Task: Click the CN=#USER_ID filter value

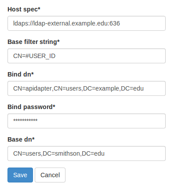Action: click(x=34, y=56)
